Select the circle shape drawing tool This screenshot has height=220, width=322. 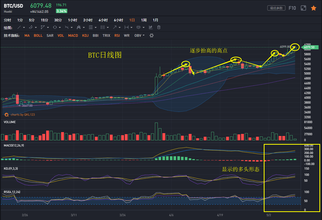(x=55, y=27)
